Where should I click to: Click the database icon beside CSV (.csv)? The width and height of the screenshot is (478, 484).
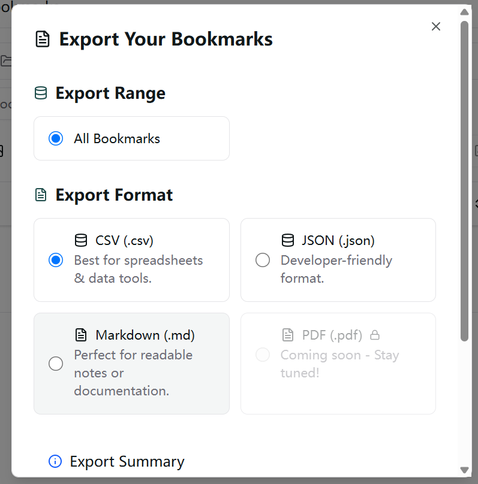click(81, 241)
